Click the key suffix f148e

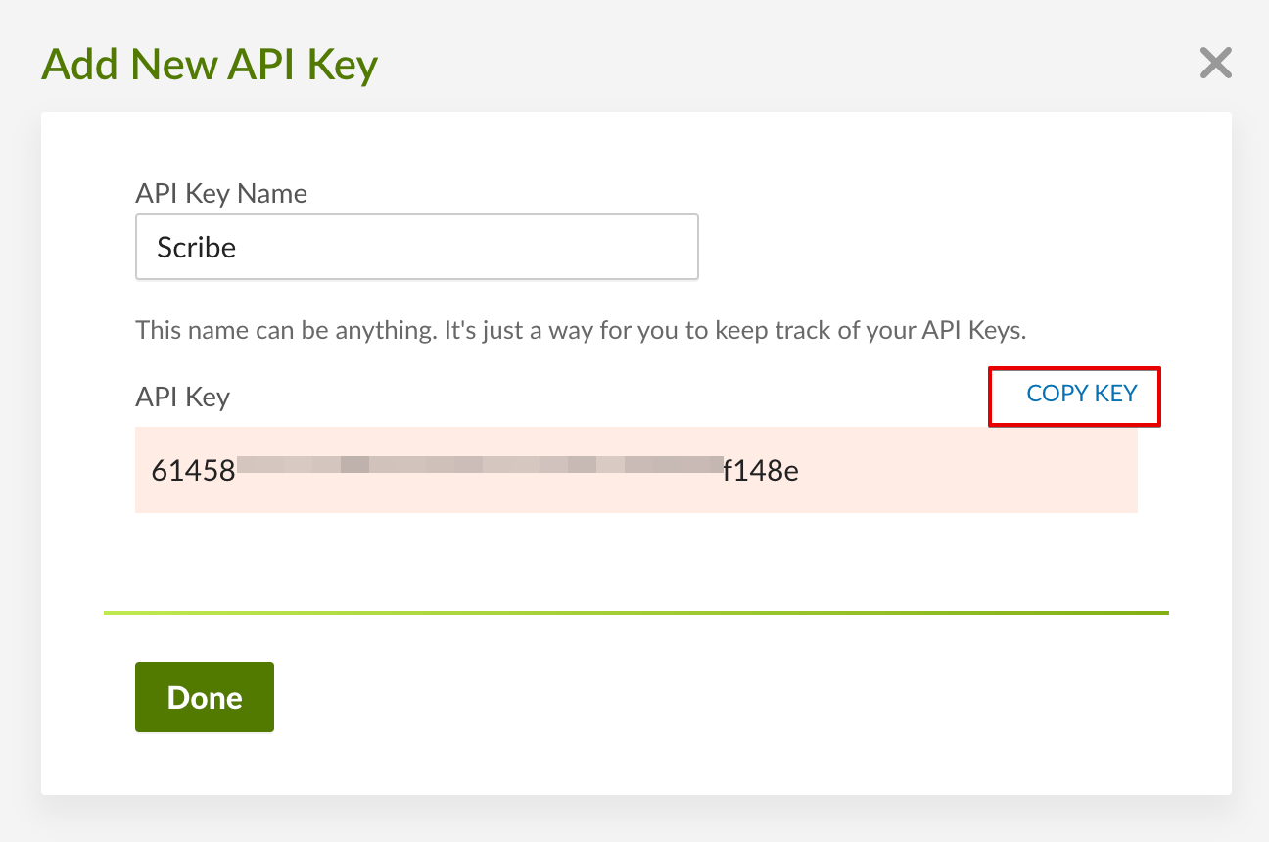click(x=761, y=471)
